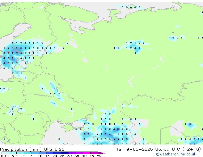Click the "GFS 0.25" model label

tap(54, 149)
